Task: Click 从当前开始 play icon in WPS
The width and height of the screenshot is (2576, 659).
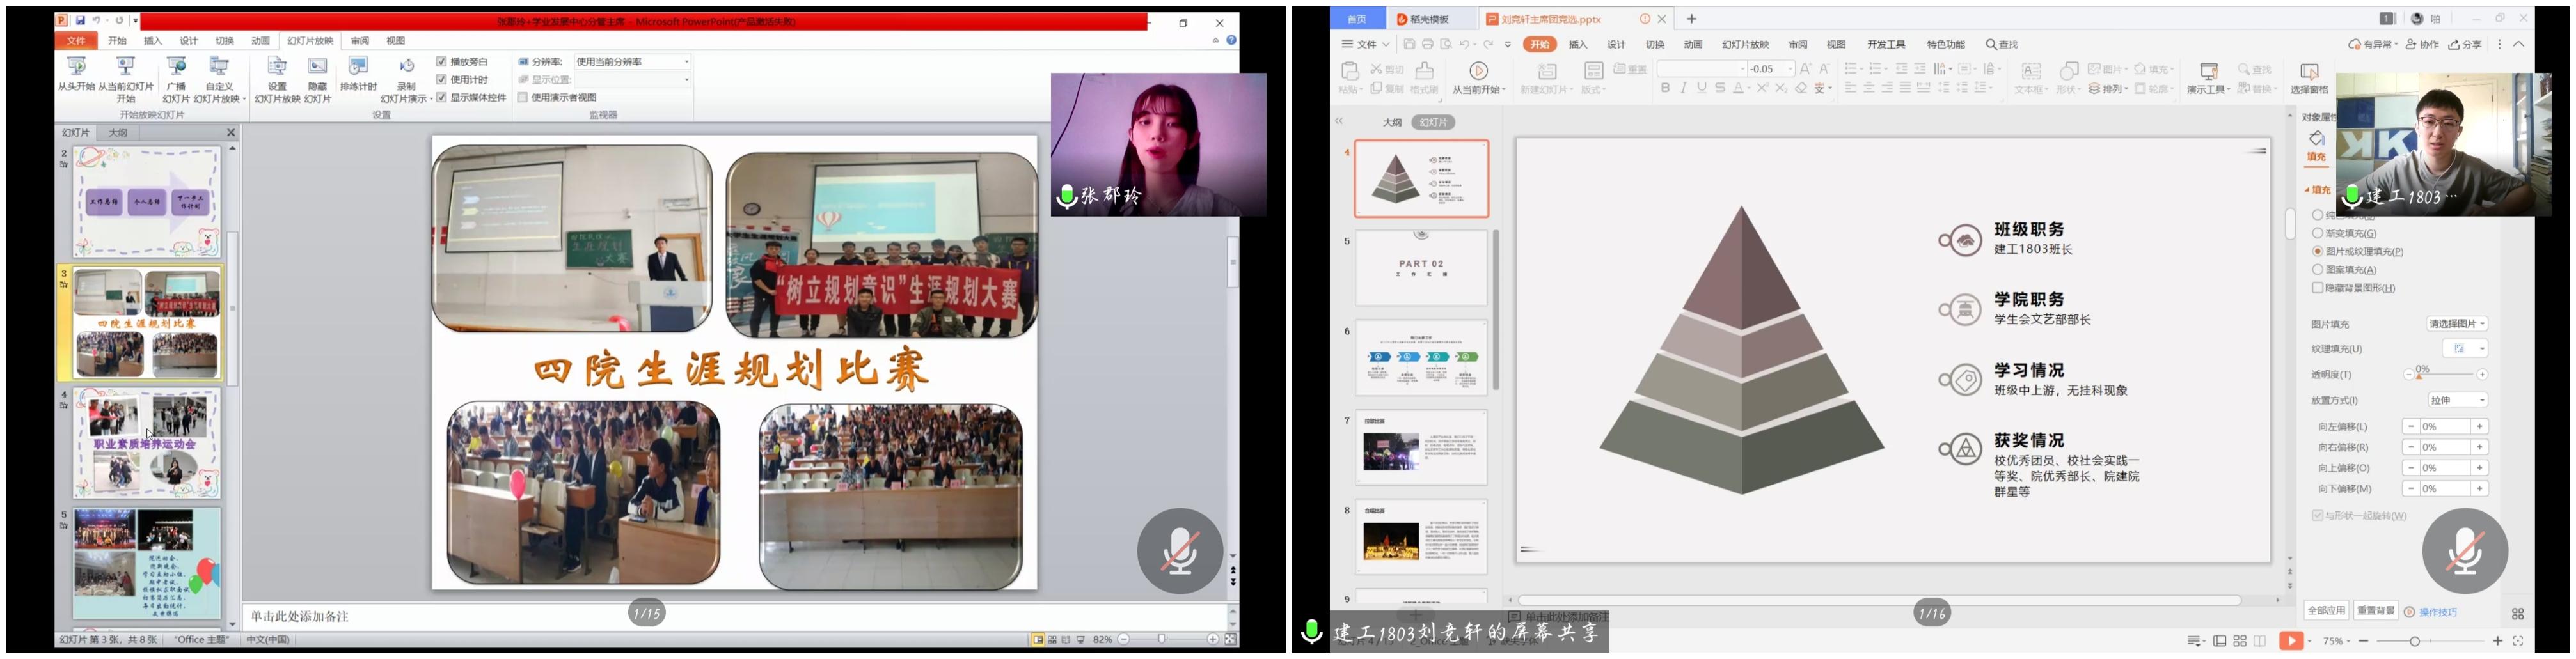Action: tap(1478, 71)
